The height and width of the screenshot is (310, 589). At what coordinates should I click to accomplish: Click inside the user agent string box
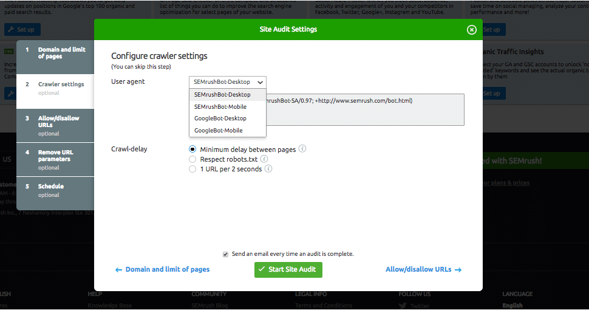(x=365, y=109)
